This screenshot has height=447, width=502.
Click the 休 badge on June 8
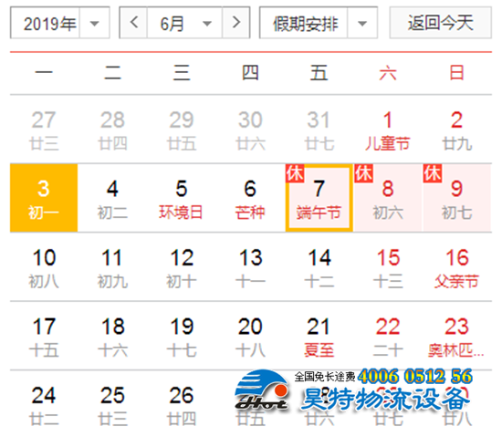[x=363, y=173]
